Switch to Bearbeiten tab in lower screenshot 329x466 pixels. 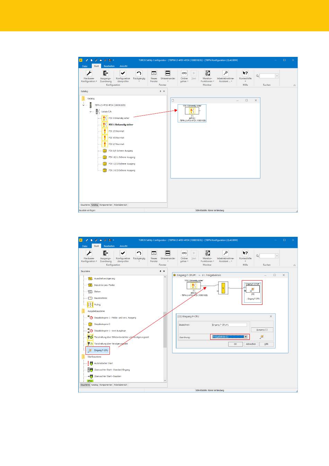(x=109, y=246)
